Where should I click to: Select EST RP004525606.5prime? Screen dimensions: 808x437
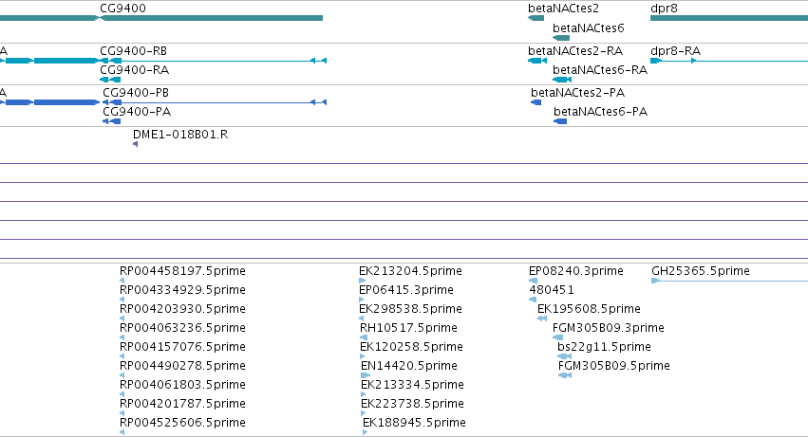click(x=182, y=423)
